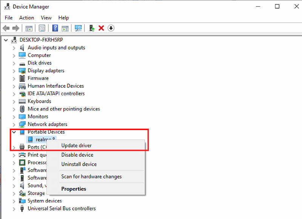Click the DESKTOP-FKRH5RP computer icon

click(14, 40)
